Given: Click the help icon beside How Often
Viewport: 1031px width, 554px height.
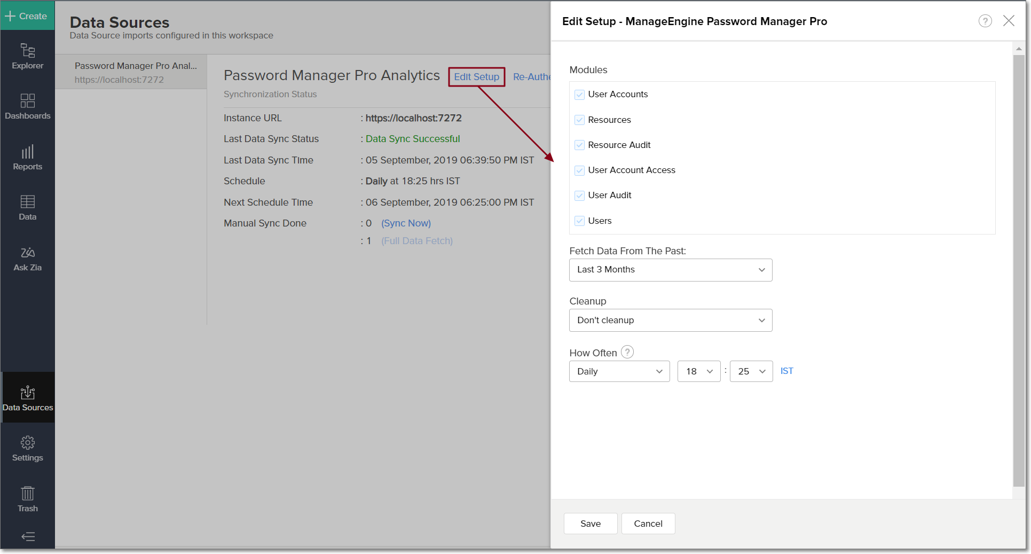Looking at the screenshot, I should click(x=627, y=352).
